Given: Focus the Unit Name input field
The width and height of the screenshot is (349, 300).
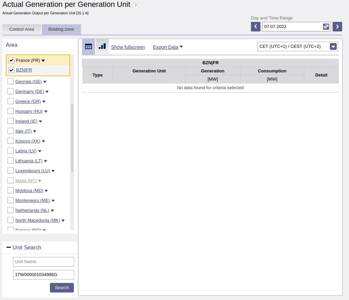Looking at the screenshot, I should click(43, 262).
